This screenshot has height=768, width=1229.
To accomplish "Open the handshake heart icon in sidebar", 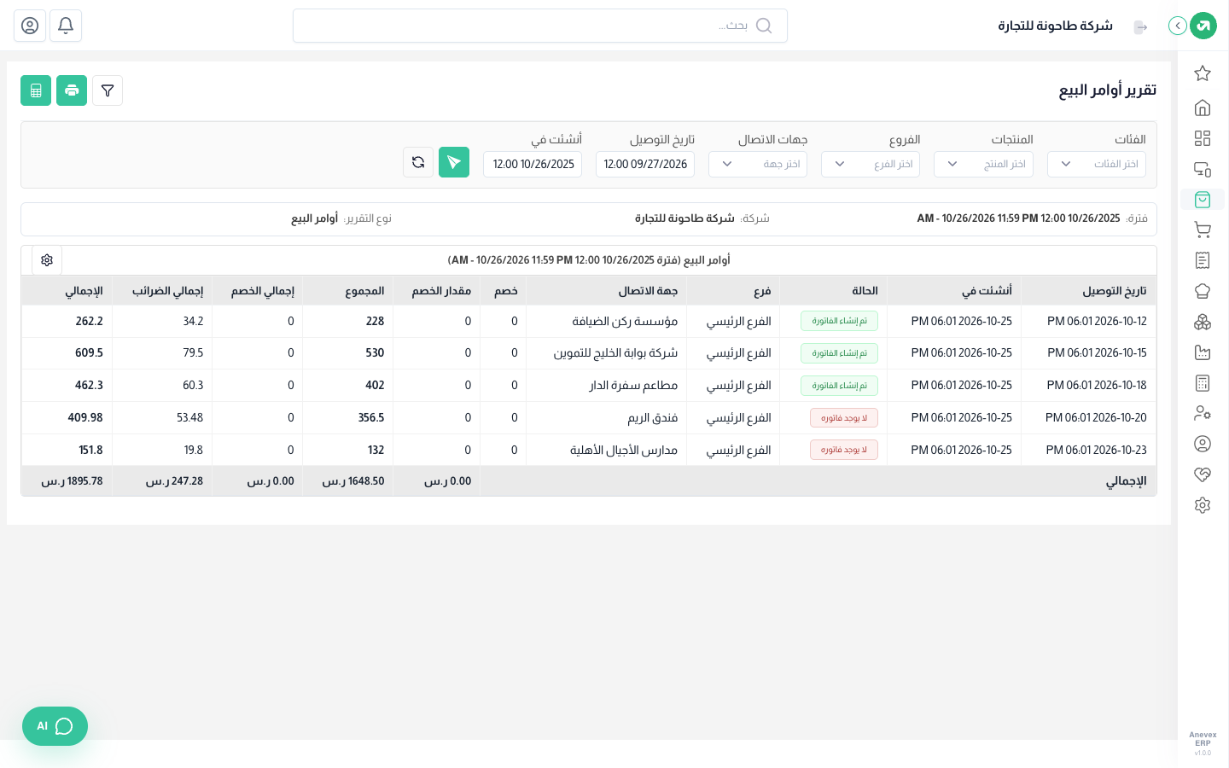I will 1203,474.
